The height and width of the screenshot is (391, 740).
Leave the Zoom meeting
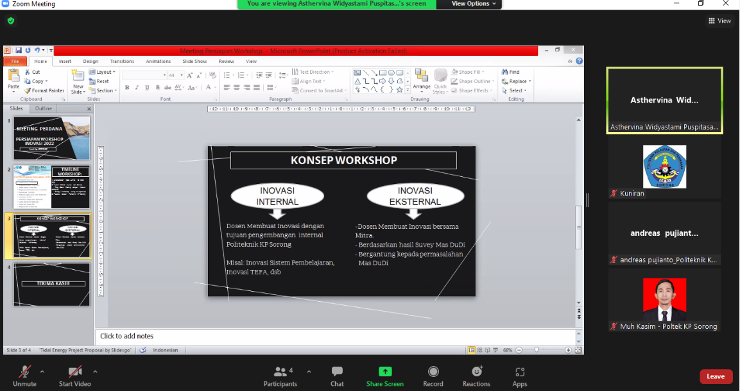click(716, 376)
